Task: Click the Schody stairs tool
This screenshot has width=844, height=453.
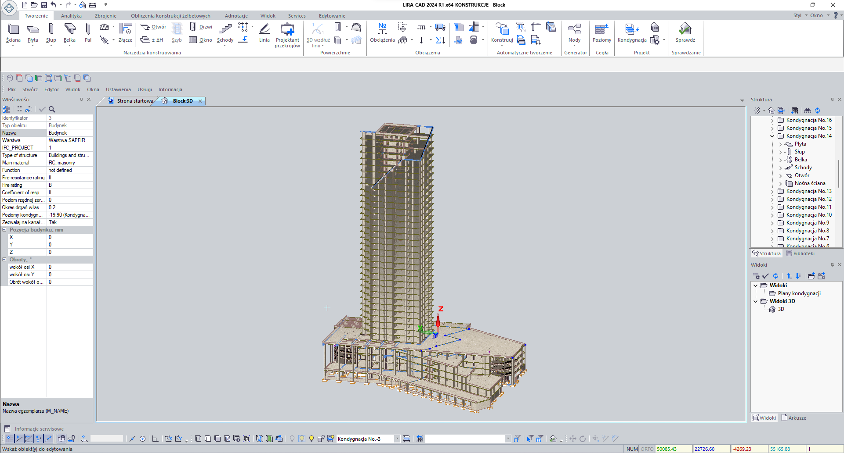Action: (x=225, y=33)
